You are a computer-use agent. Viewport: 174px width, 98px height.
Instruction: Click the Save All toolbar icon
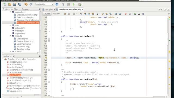coord(20,4)
